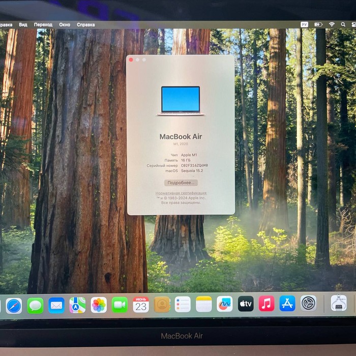Launch Apple TV app in the Dock
Screen dimensions: 356x356
(246, 303)
